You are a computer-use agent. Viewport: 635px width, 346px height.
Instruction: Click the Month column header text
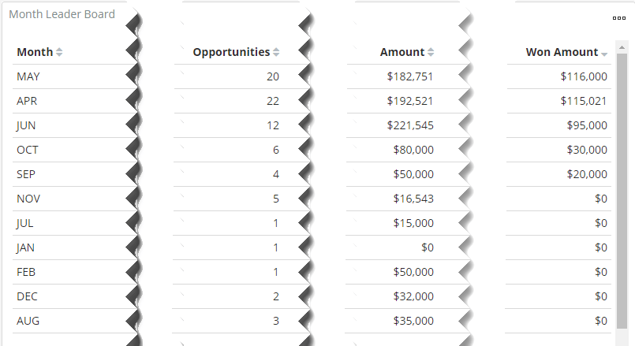coord(35,52)
